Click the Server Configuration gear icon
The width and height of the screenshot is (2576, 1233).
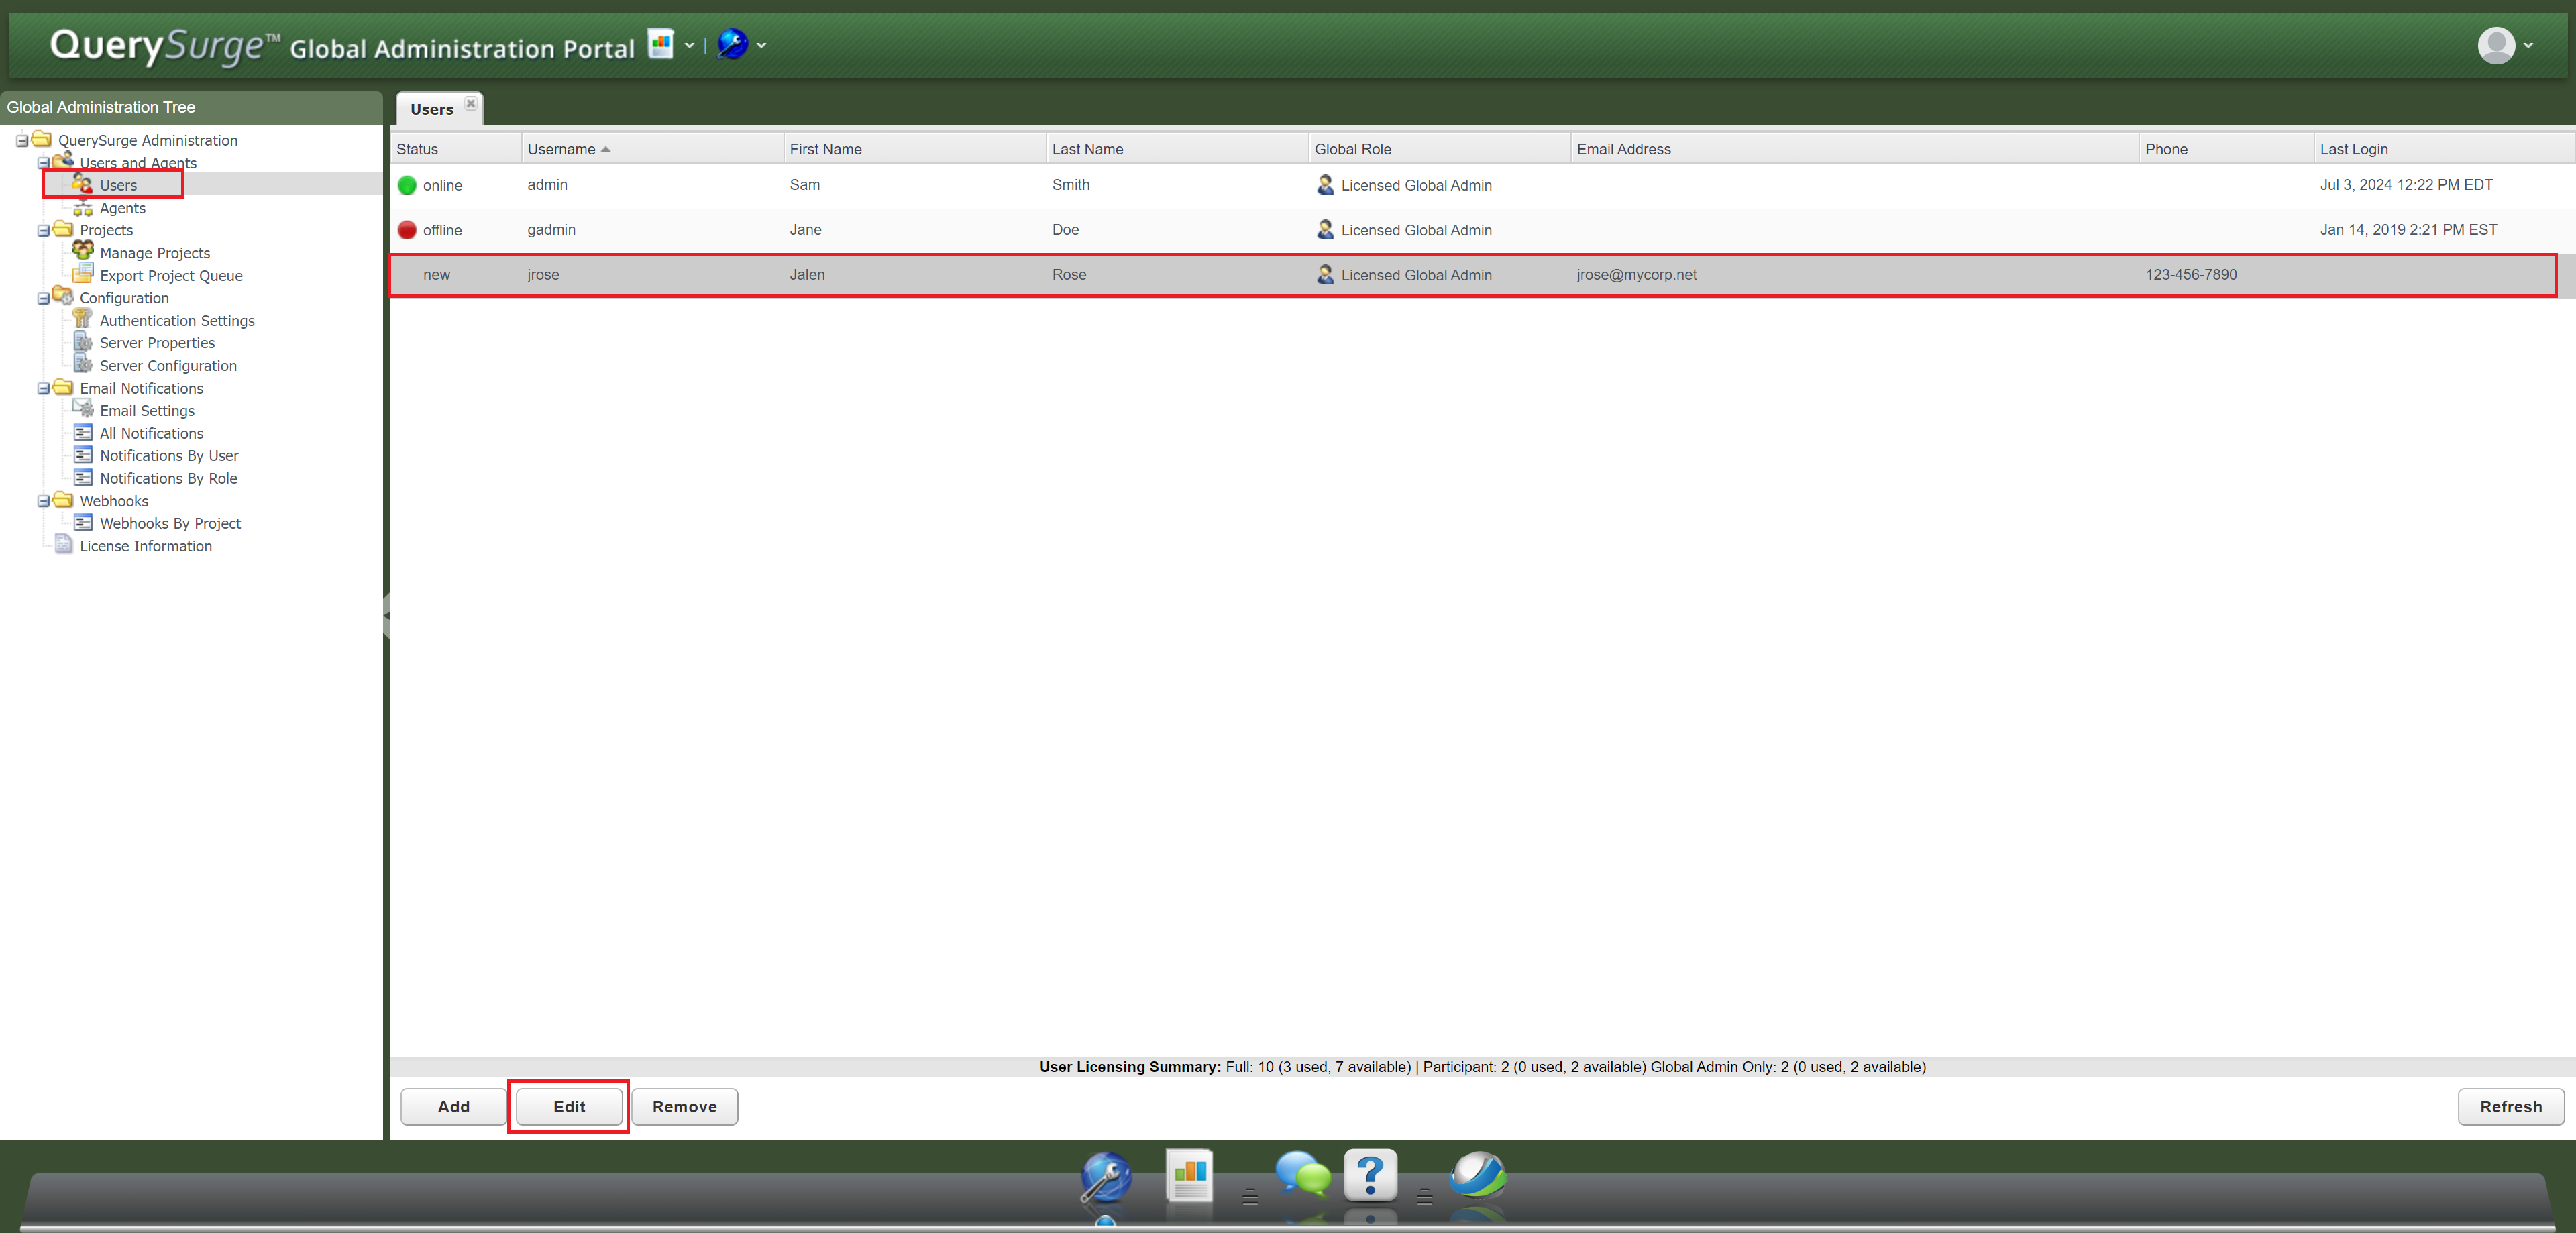(x=83, y=364)
